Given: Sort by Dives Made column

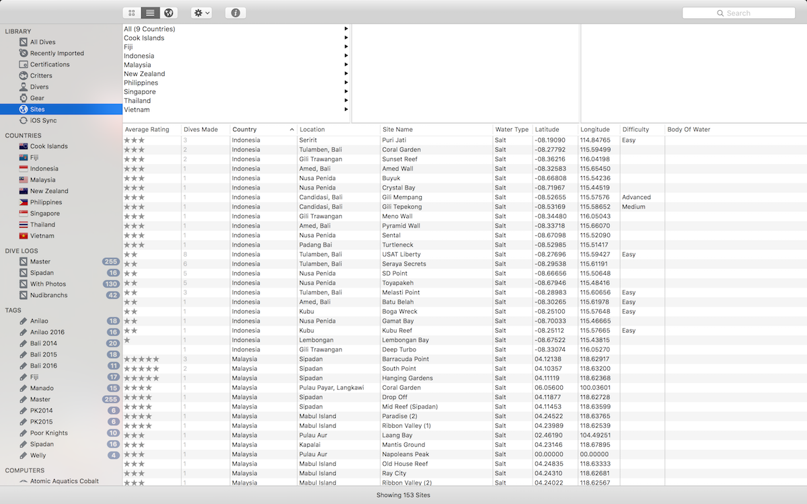Looking at the screenshot, I should pyautogui.click(x=206, y=129).
